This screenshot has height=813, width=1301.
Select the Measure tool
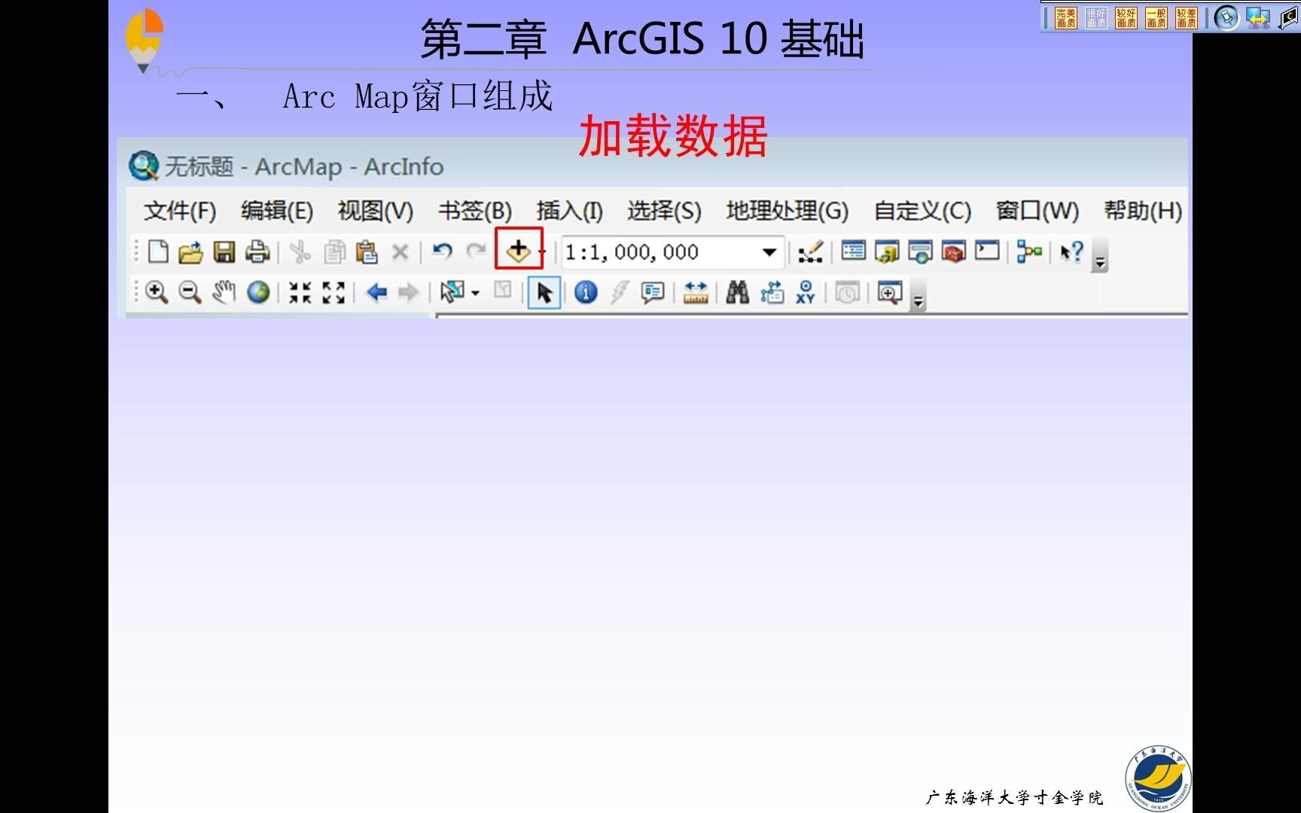coord(694,293)
